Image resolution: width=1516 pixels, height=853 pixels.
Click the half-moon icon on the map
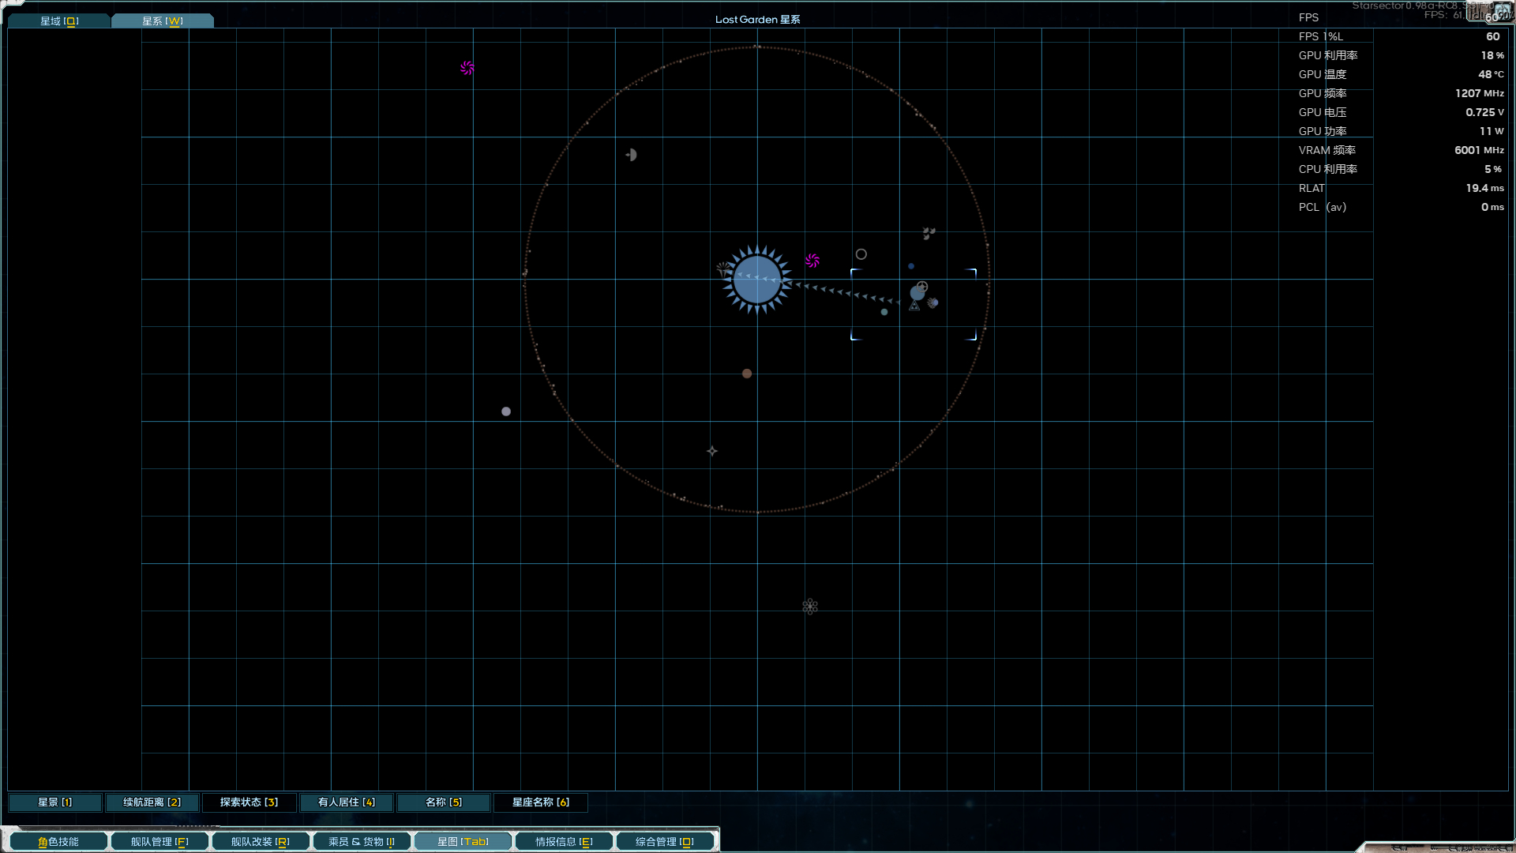click(632, 155)
